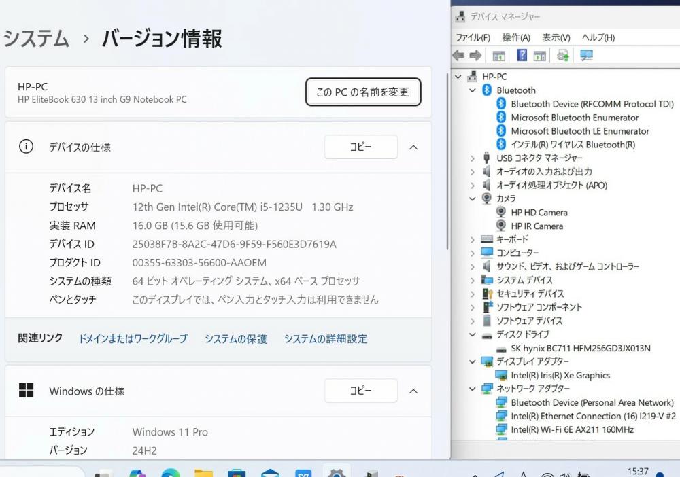
Task: Open システムの保護 link
Action: [235, 338]
